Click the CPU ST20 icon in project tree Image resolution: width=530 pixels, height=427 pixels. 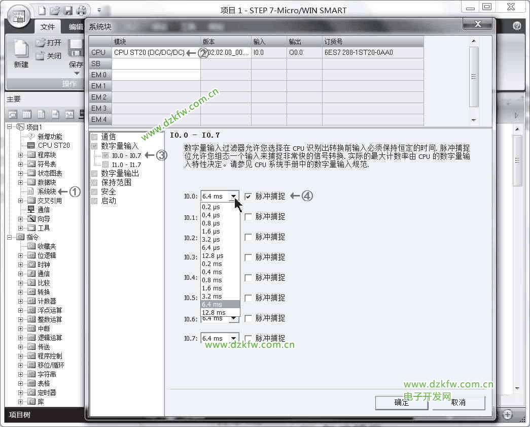point(31,146)
